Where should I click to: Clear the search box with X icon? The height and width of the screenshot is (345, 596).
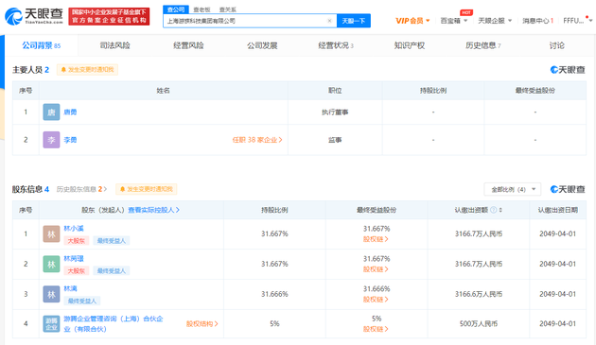(x=329, y=21)
